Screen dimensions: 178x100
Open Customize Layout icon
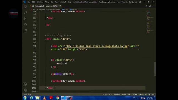point(140,2)
